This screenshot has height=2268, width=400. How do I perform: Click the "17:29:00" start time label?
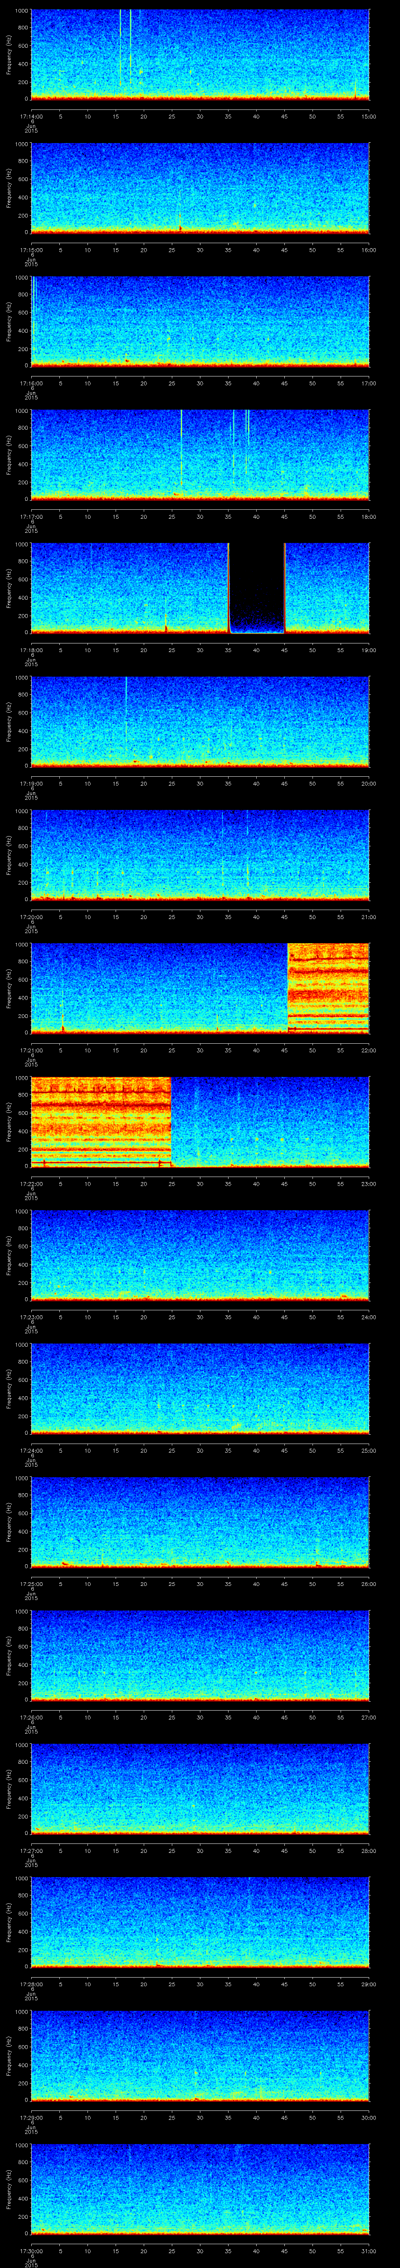31,2118
